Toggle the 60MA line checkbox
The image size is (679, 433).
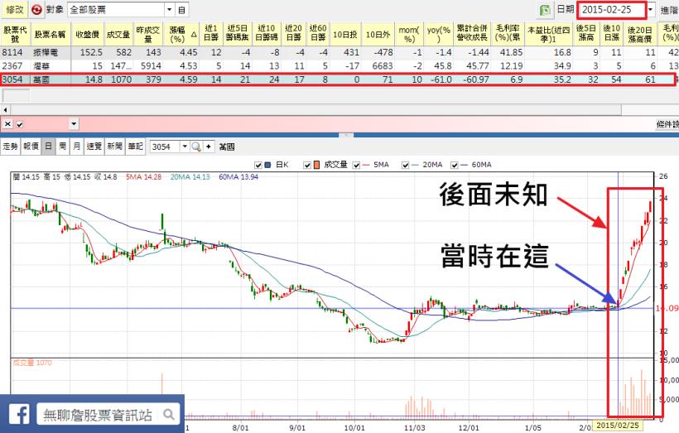pyautogui.click(x=455, y=165)
